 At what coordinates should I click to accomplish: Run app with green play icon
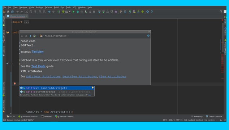pyautogui.click(x=74, y=12)
